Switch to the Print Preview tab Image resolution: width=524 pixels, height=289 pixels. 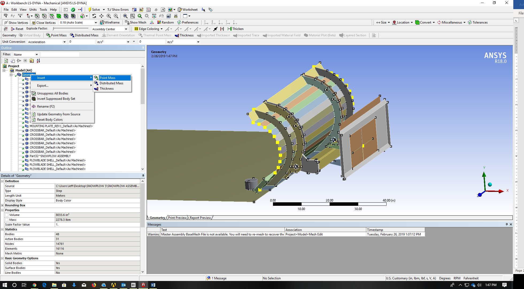point(177,218)
